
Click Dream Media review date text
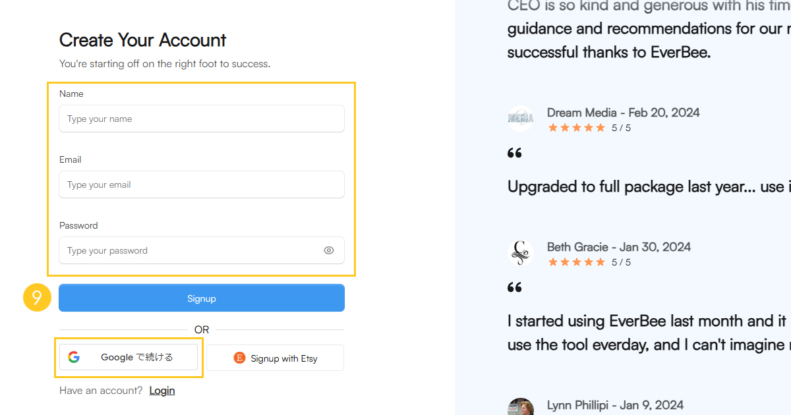coord(664,113)
